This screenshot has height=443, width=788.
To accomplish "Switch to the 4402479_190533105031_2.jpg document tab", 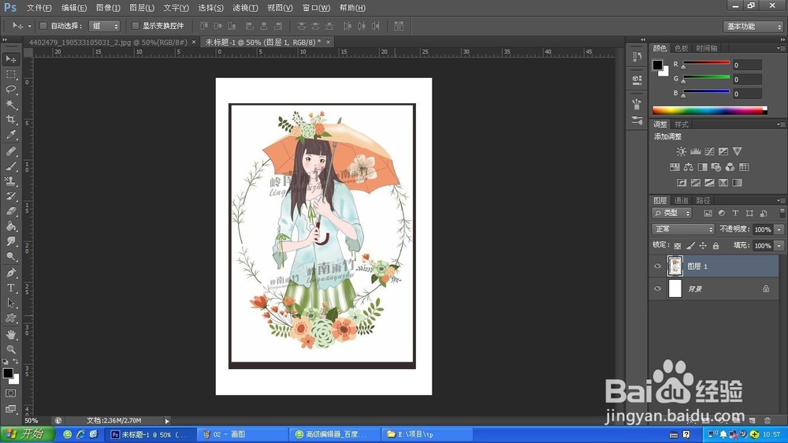I will coord(108,43).
